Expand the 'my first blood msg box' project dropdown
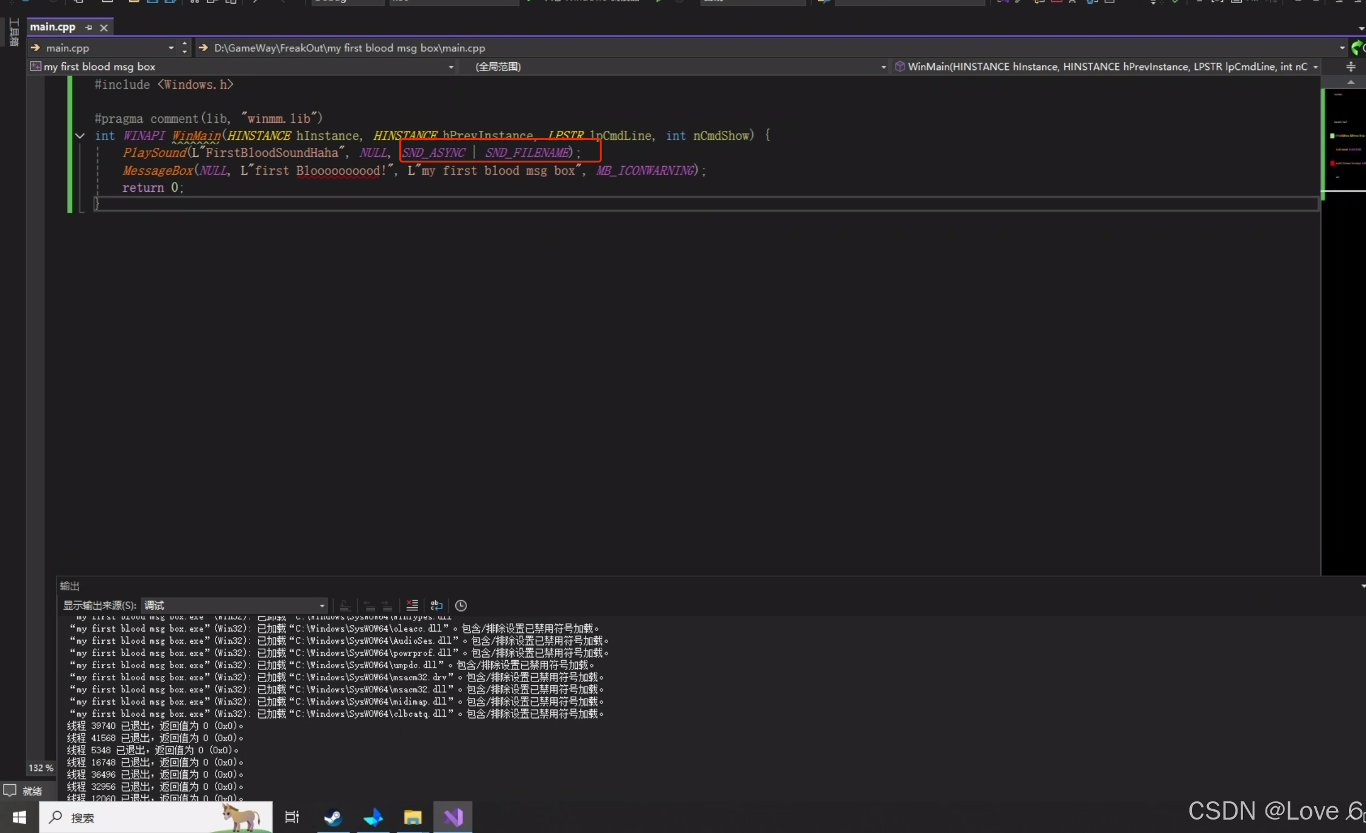 pos(451,67)
